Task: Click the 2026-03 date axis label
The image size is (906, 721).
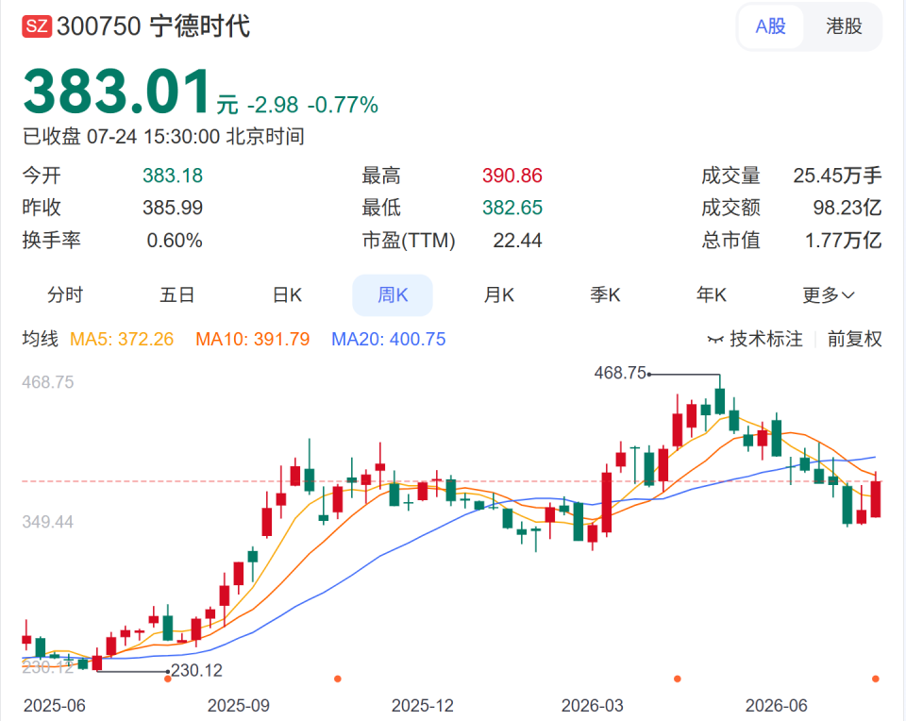Action: pos(593,705)
